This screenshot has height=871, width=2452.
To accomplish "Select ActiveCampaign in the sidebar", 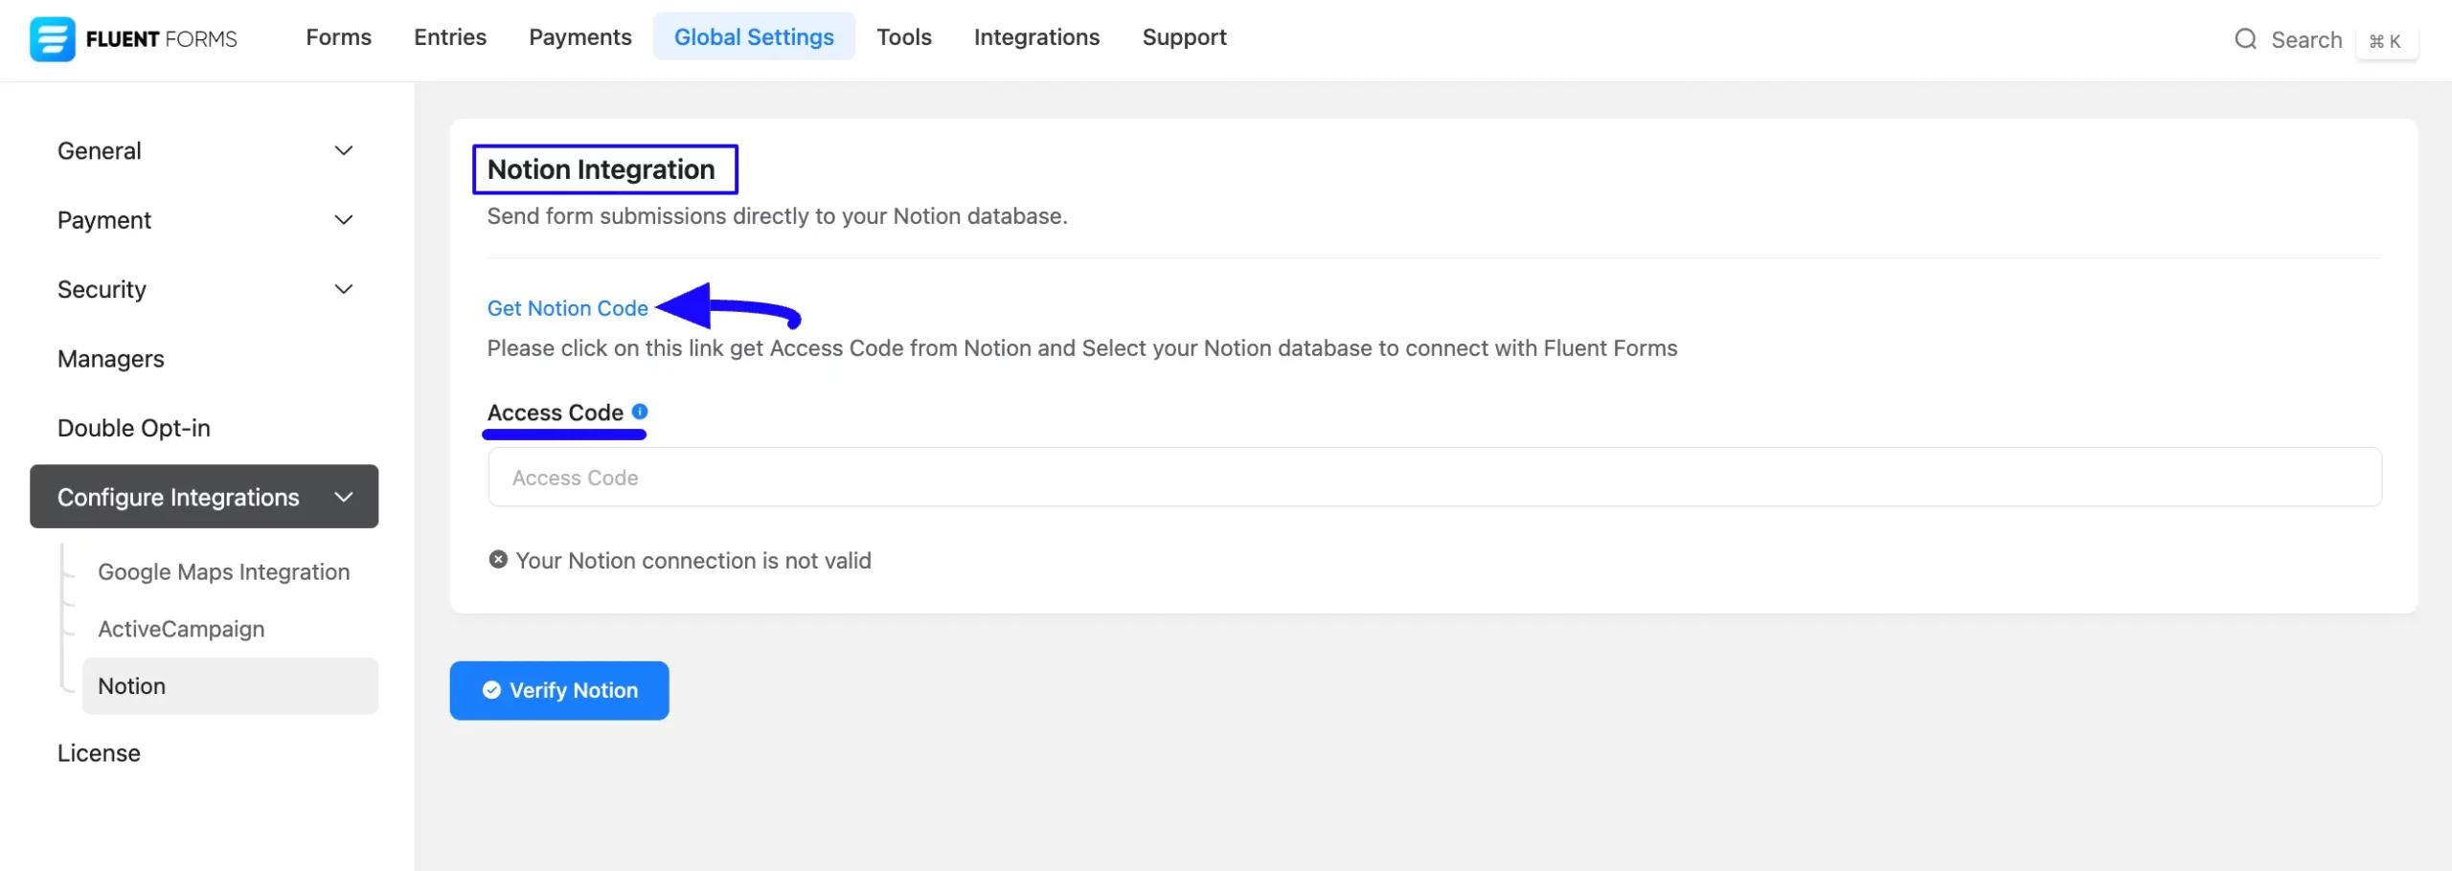I will pos(181,629).
